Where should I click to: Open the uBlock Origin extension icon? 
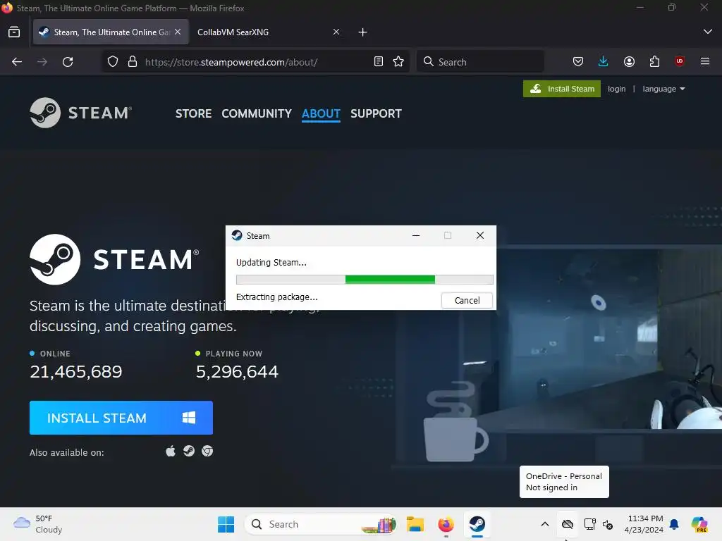(x=680, y=62)
